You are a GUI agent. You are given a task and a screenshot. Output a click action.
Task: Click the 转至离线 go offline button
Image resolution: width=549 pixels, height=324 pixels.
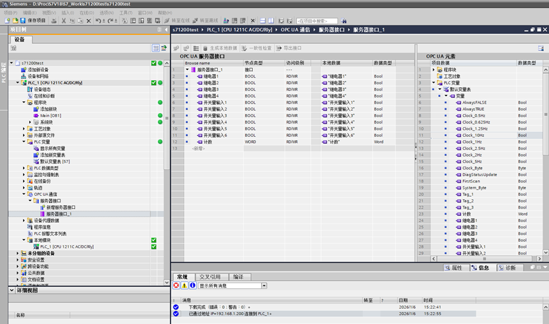pyautogui.click(x=205, y=20)
